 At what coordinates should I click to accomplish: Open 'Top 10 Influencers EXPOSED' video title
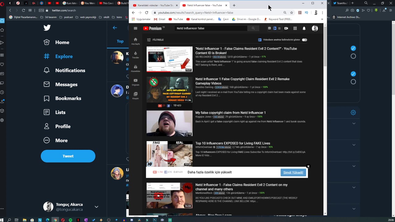coord(233,143)
